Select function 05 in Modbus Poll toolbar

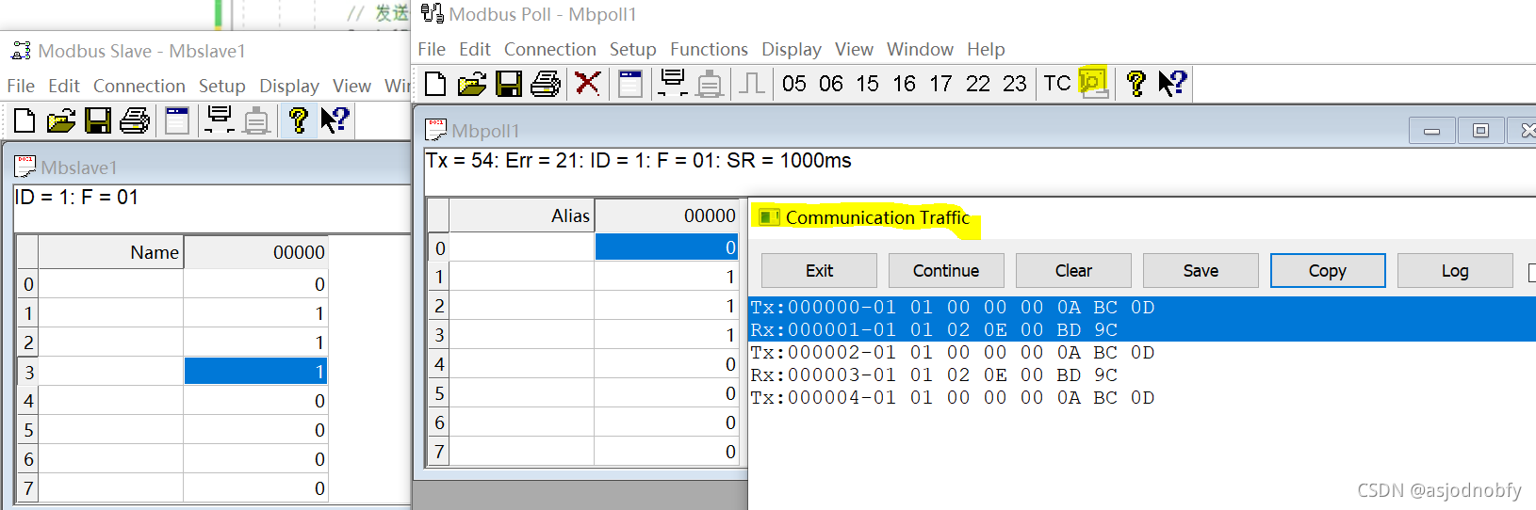click(794, 84)
